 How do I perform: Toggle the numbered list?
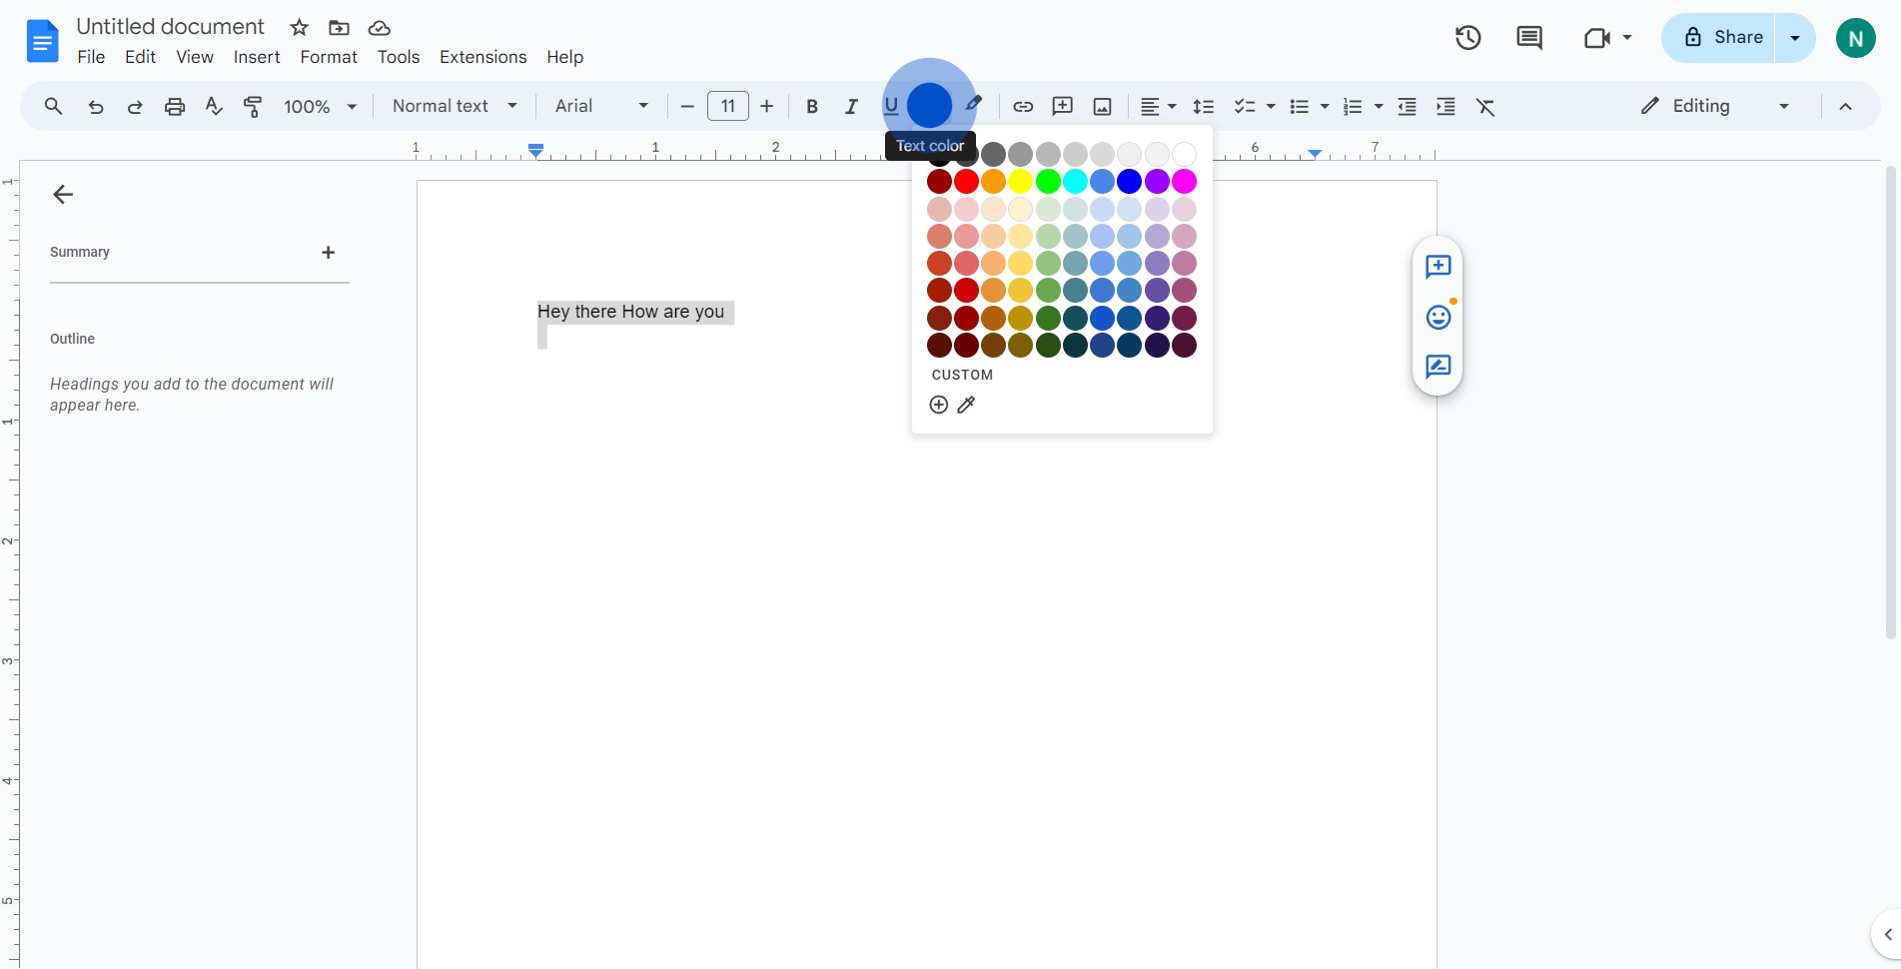1353,106
